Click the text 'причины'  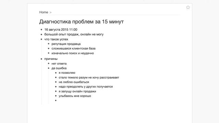51,59
